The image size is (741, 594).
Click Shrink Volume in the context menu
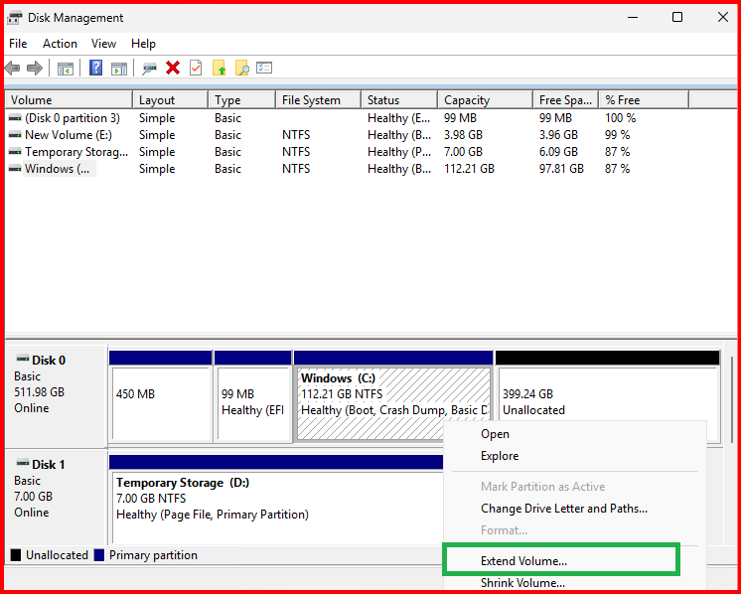tap(522, 583)
